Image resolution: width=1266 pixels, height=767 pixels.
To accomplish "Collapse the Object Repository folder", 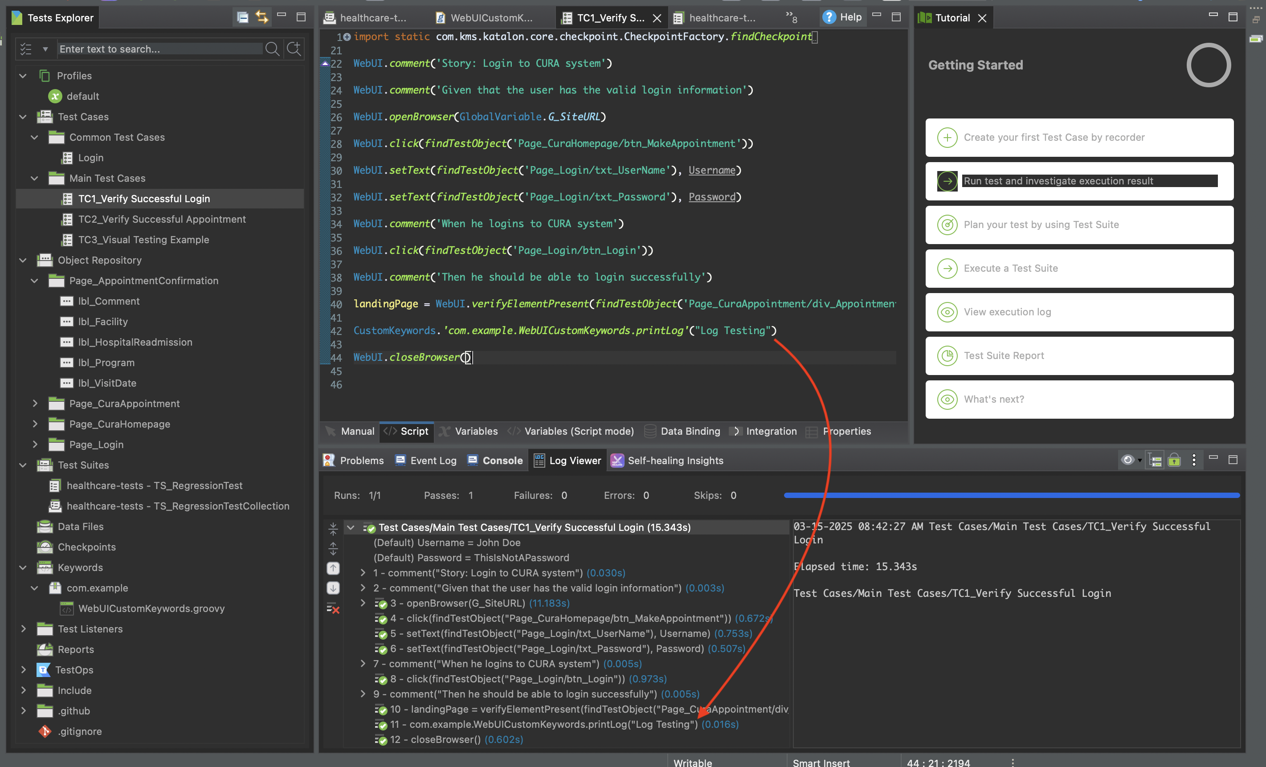I will click(x=23, y=261).
